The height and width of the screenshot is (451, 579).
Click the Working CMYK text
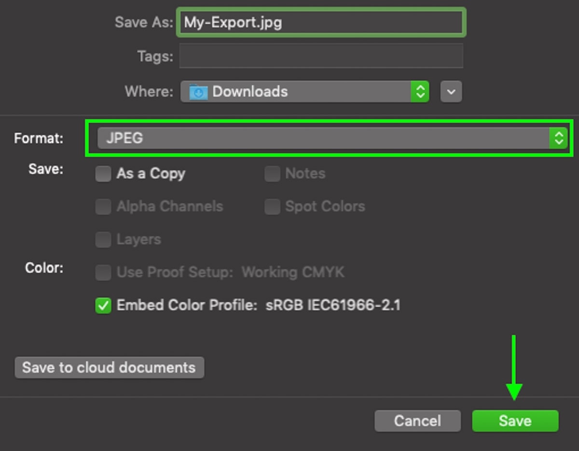(x=293, y=272)
